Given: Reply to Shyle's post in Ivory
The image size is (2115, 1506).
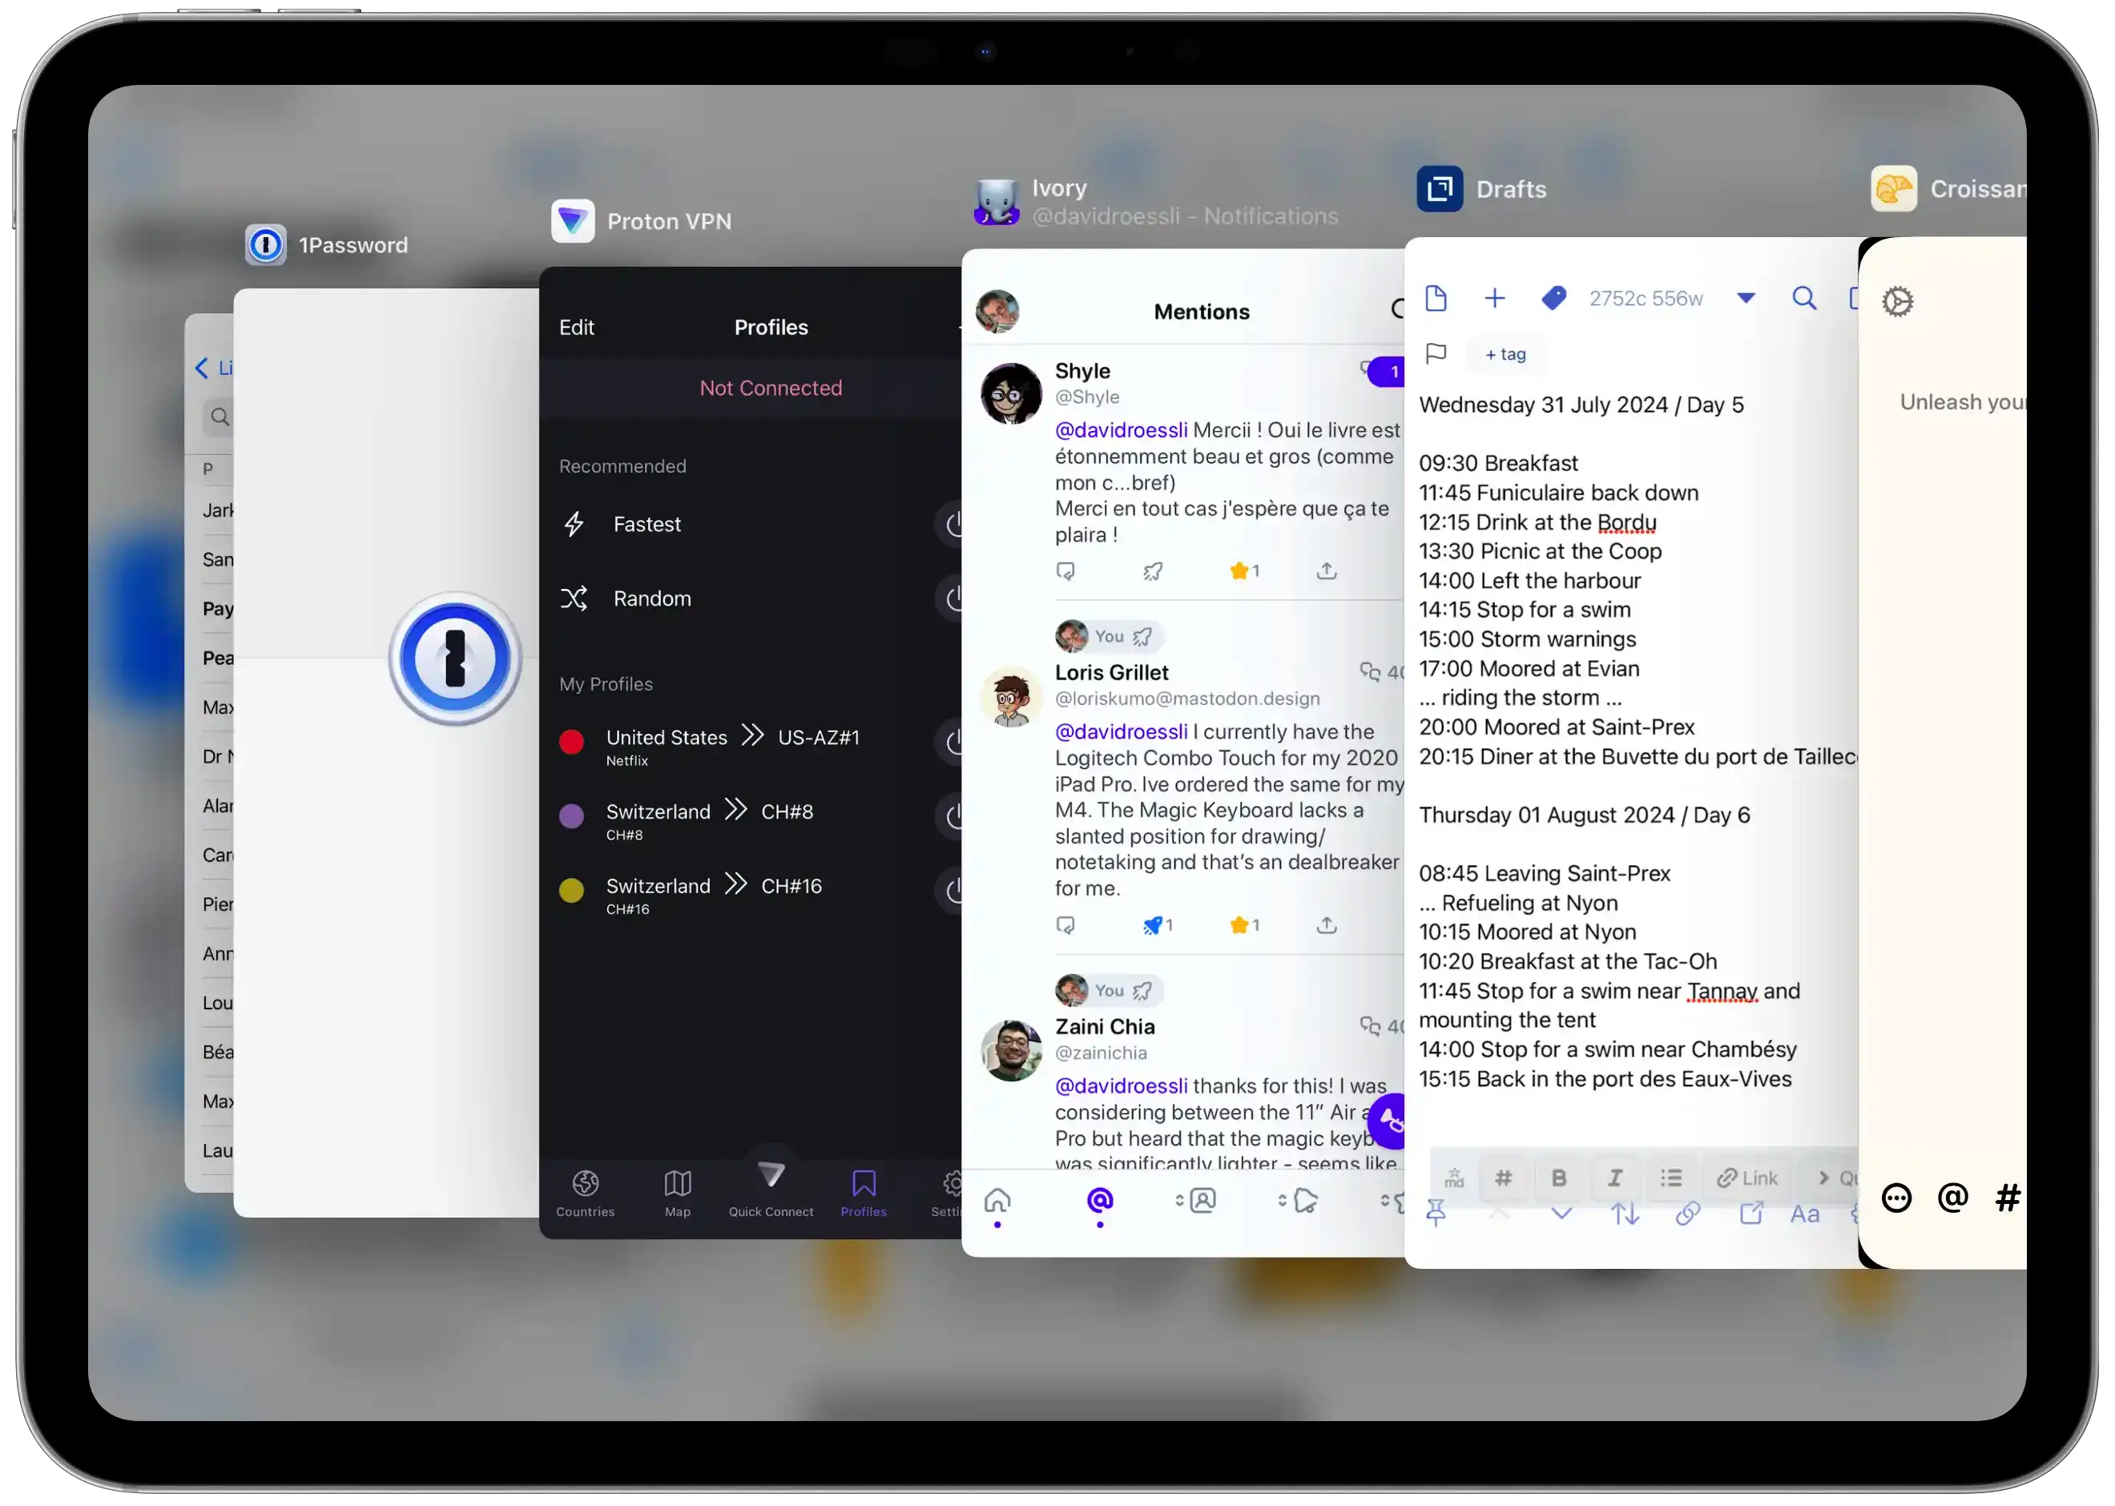Looking at the screenshot, I should [x=1066, y=571].
